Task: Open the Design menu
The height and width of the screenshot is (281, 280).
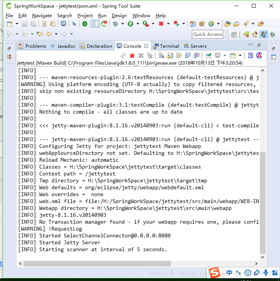Action: [x=119, y=16]
